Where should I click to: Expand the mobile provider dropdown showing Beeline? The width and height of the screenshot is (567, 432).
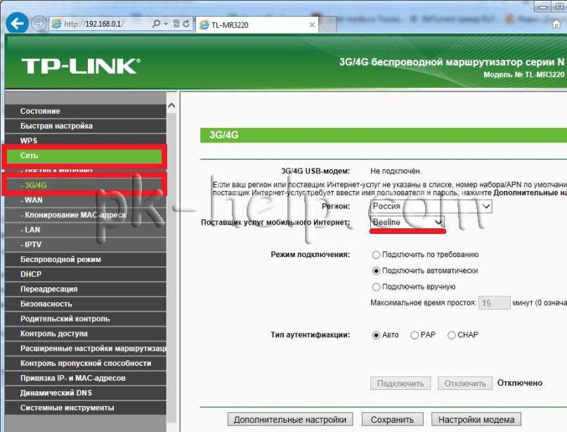(408, 222)
